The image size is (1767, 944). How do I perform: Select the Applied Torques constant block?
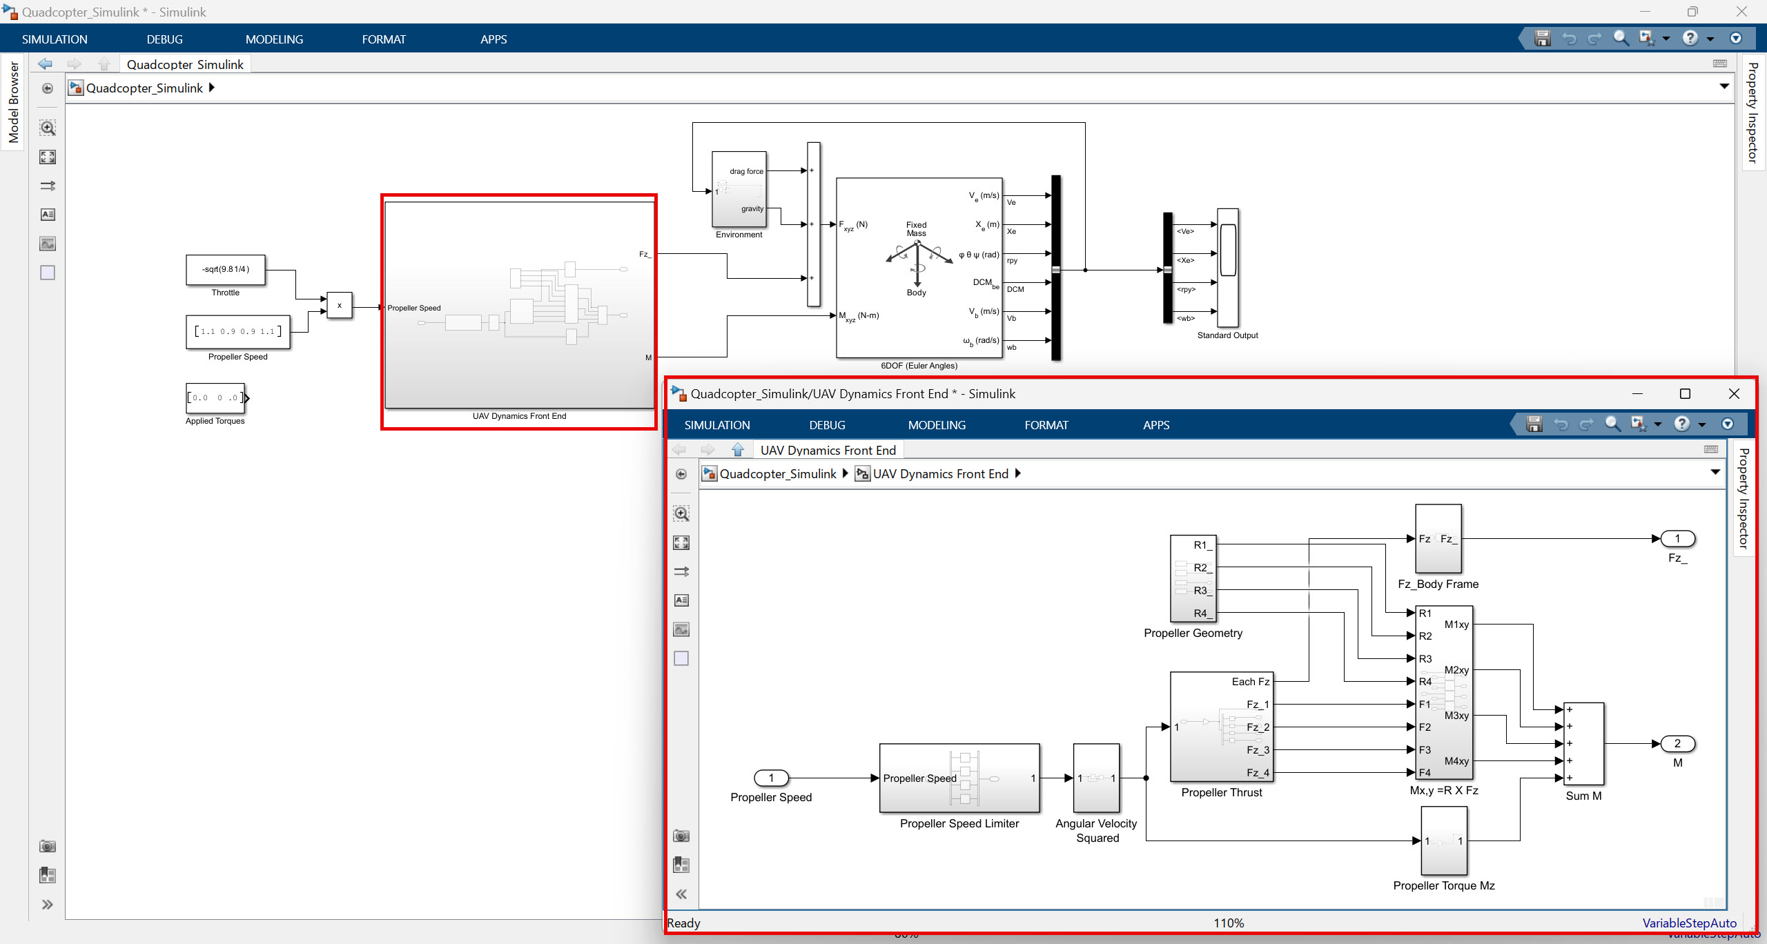215,398
